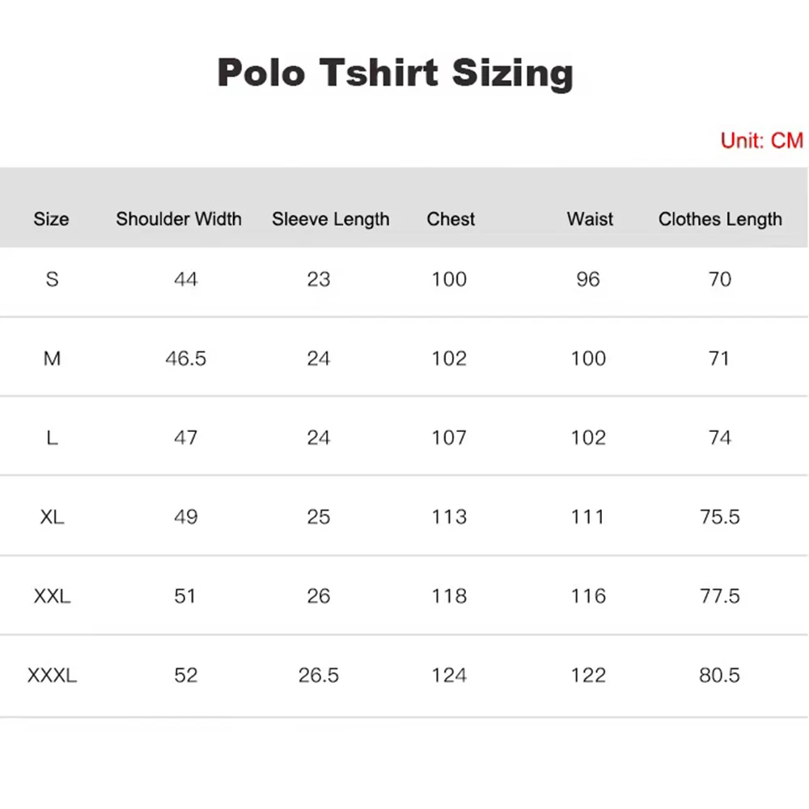
Task: Click the red Unit: CM label
Action: point(761,140)
